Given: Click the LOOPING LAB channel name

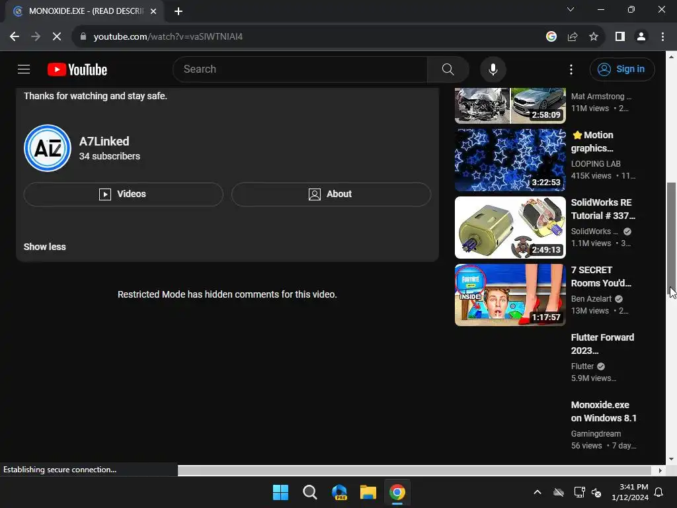Looking at the screenshot, I should 596,164.
